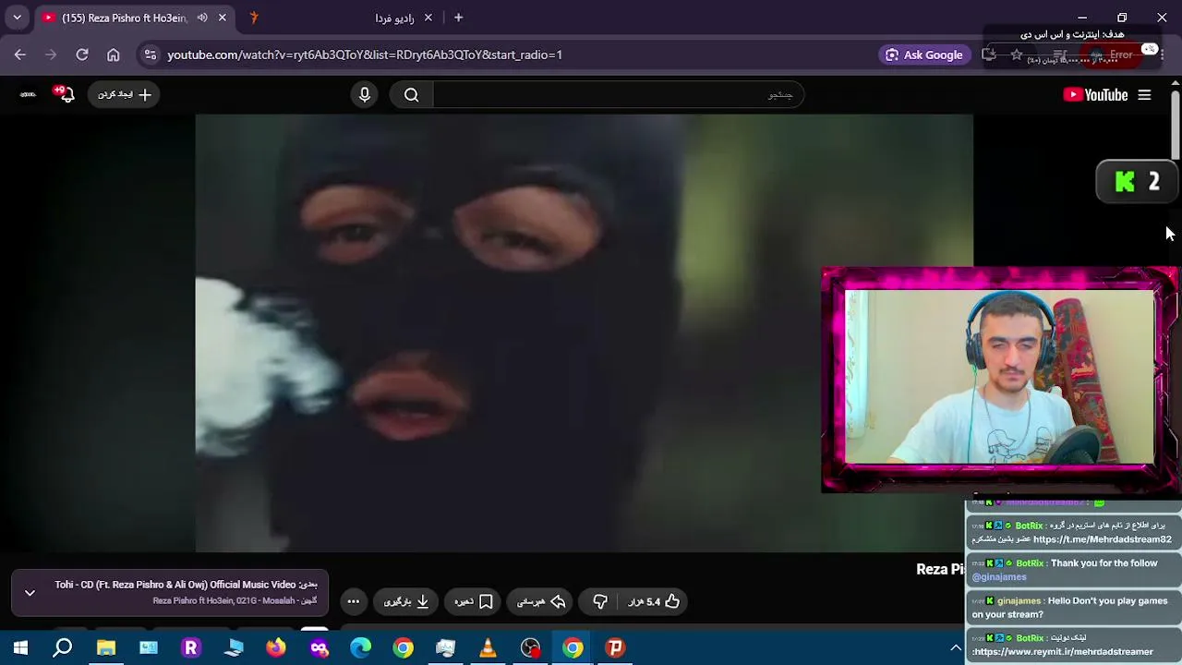The width and height of the screenshot is (1182, 665).
Task: Like the video with thumbs up
Action: pos(655,601)
